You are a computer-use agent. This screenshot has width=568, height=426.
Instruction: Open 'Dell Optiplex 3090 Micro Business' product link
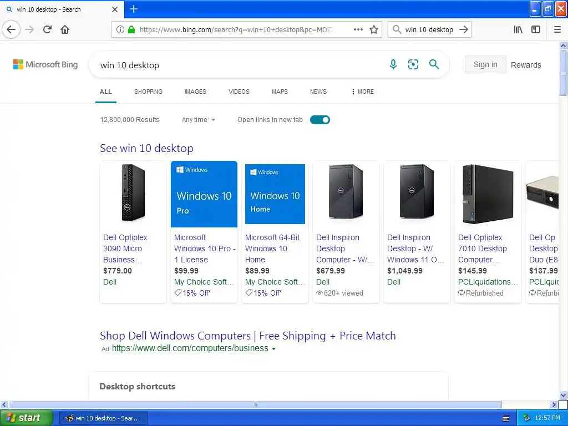tap(125, 248)
